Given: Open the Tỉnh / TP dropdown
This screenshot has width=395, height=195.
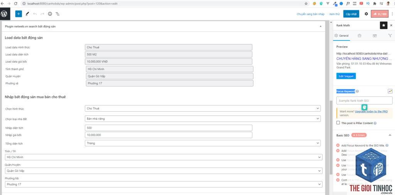Looking at the screenshot, I should [164, 157].
